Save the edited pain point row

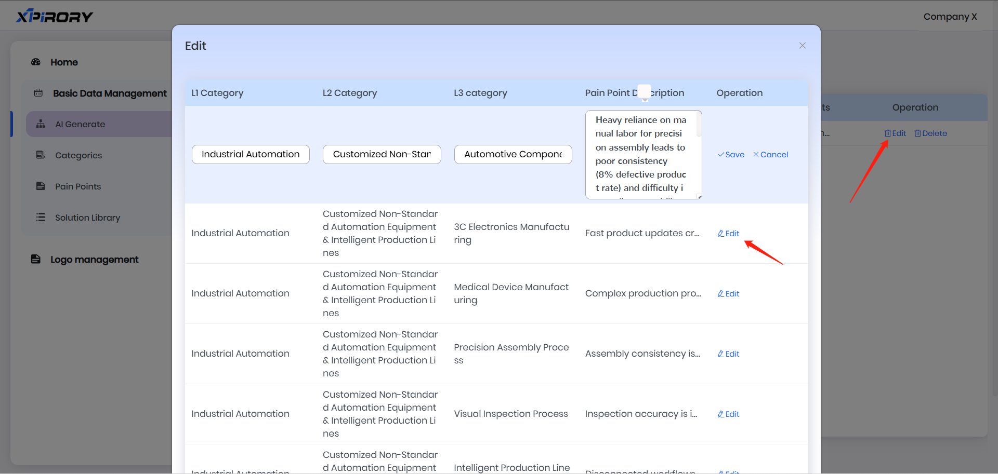(731, 155)
